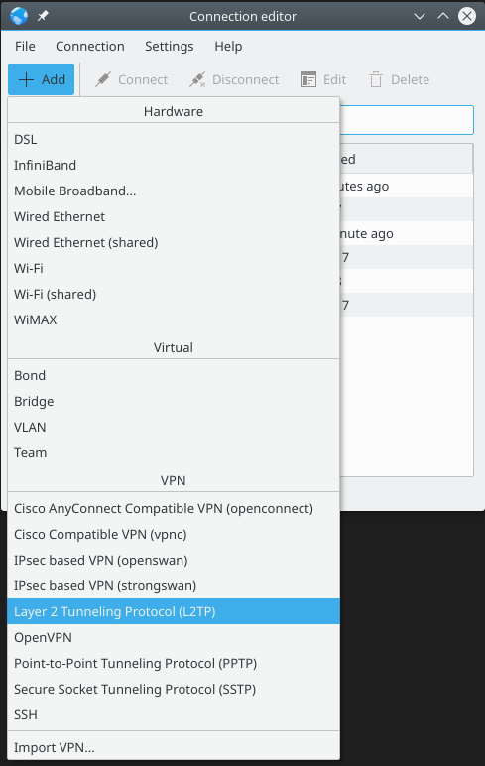Click the Edit connection icon
This screenshot has height=766, width=485.
[308, 79]
